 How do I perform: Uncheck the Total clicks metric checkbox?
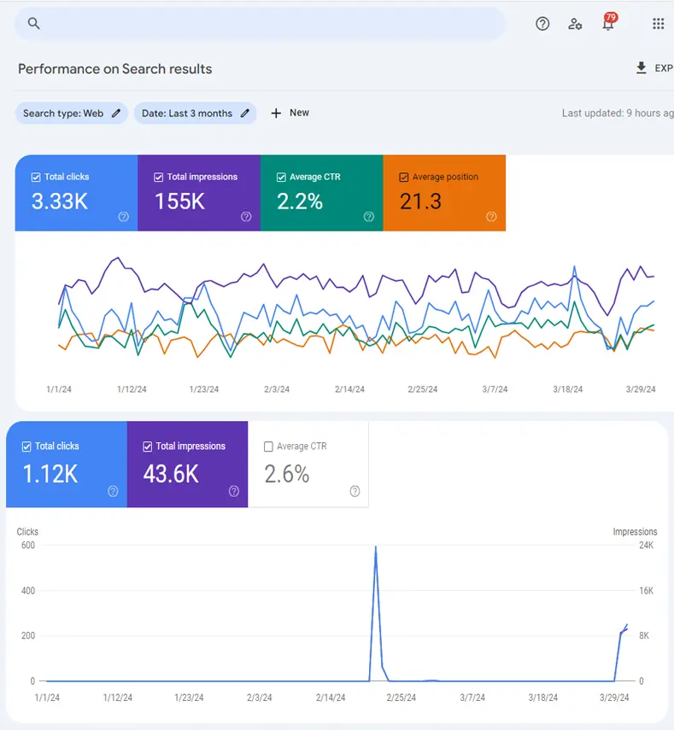tap(34, 177)
